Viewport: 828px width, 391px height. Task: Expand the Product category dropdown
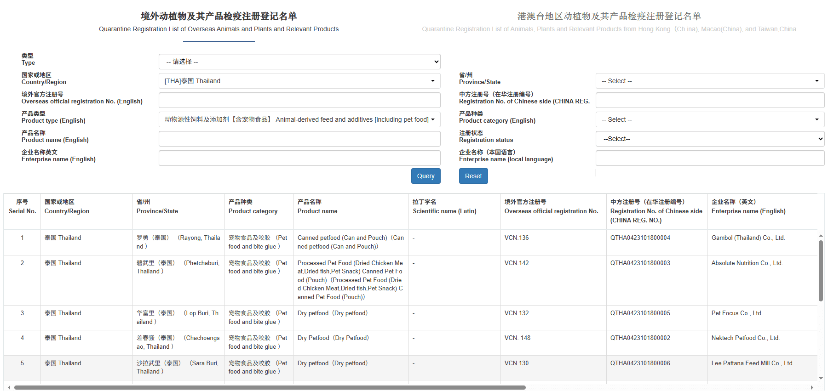click(709, 119)
